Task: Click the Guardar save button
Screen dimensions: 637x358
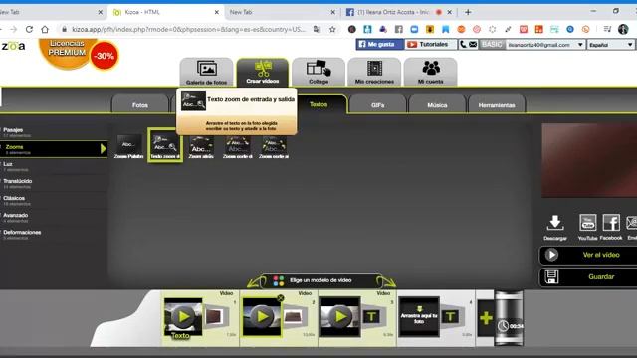Action: (588, 277)
